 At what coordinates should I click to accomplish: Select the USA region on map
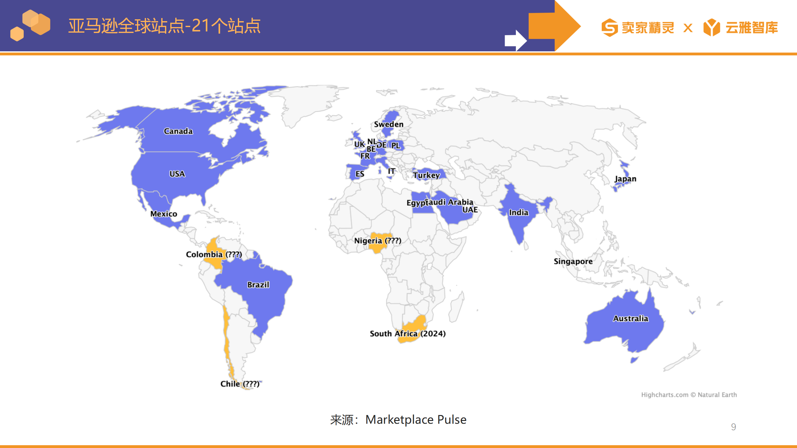(177, 174)
